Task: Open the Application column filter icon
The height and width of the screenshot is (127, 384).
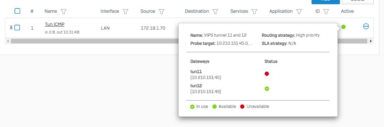Action: click(299, 11)
